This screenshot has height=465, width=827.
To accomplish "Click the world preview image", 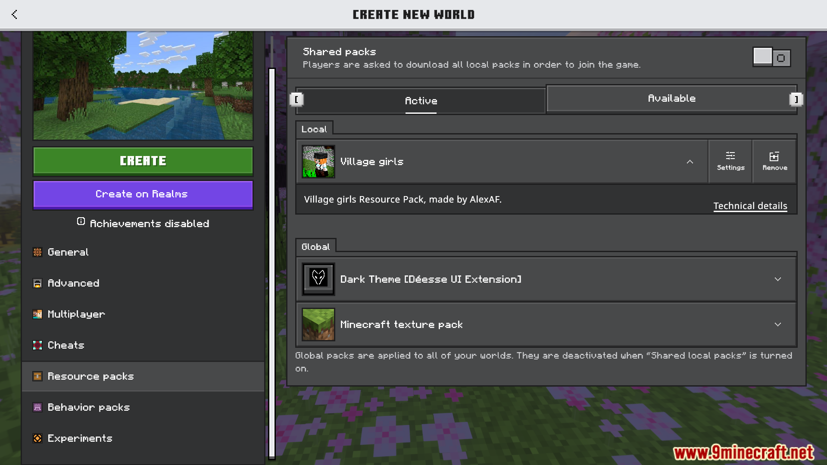I will pos(143,85).
